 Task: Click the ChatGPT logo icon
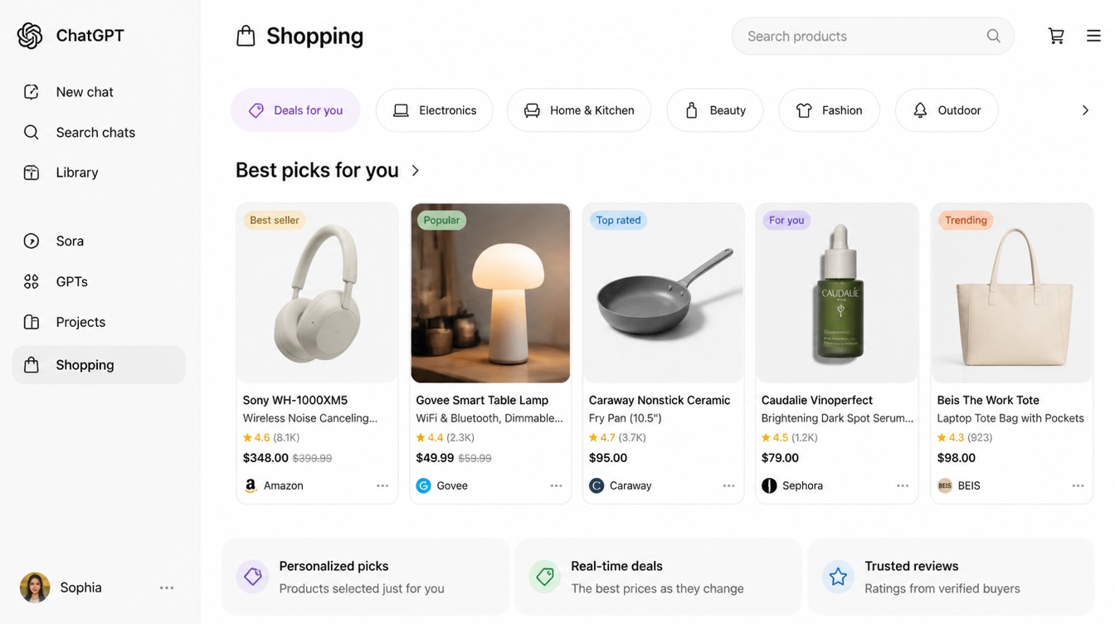pos(30,36)
